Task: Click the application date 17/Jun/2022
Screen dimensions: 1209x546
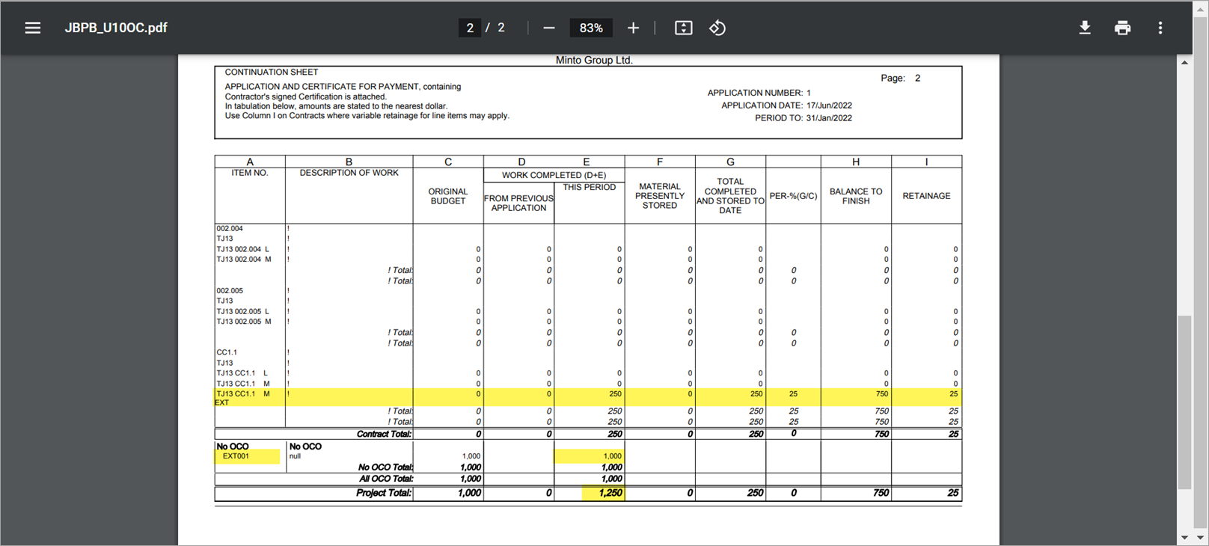Action: click(829, 105)
